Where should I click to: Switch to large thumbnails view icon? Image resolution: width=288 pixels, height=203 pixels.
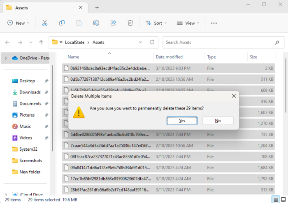283,200
